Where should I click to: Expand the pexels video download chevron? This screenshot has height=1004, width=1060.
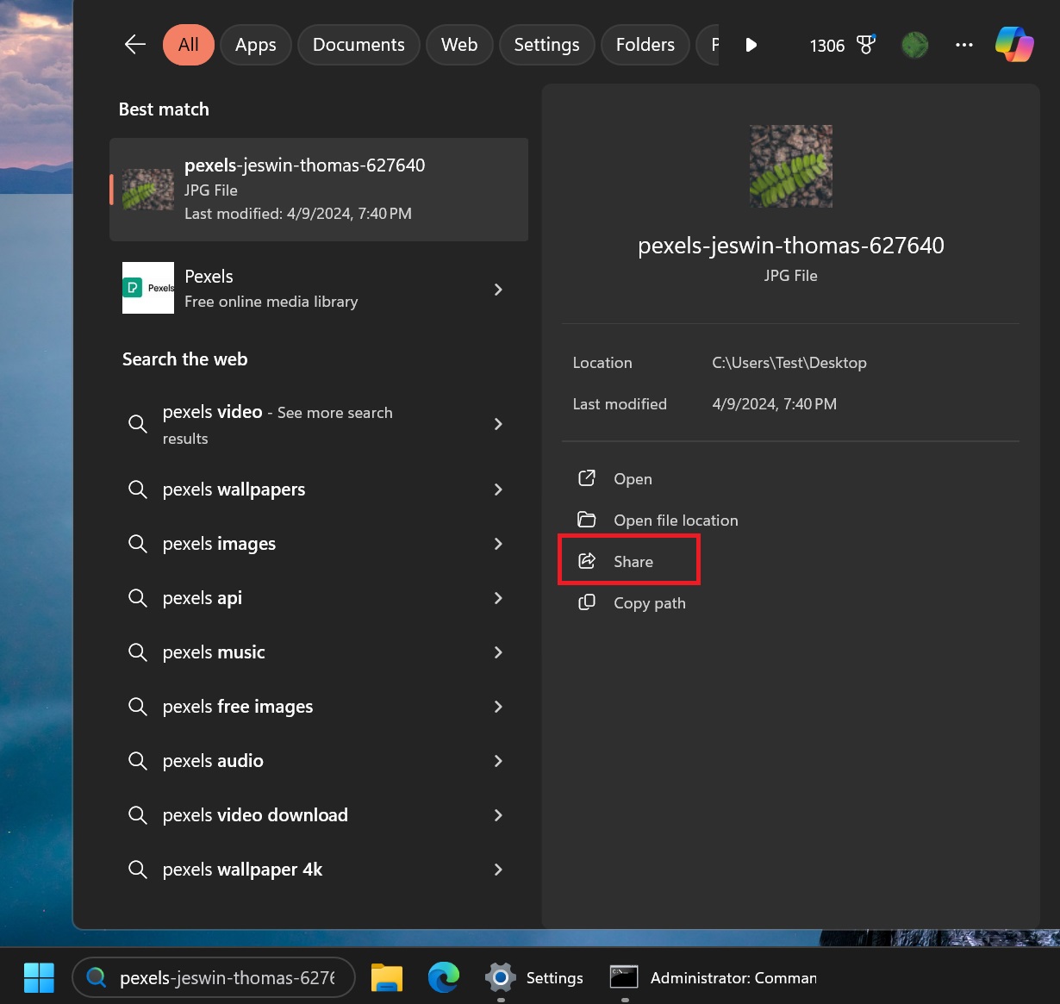498,815
